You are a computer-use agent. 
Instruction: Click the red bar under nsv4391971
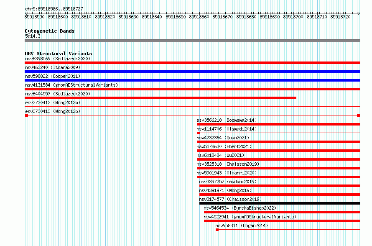[x=280, y=195]
